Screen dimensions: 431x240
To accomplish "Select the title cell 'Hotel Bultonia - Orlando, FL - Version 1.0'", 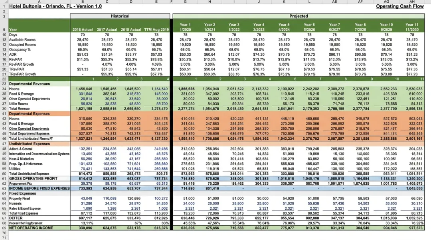I will click(55, 6).
